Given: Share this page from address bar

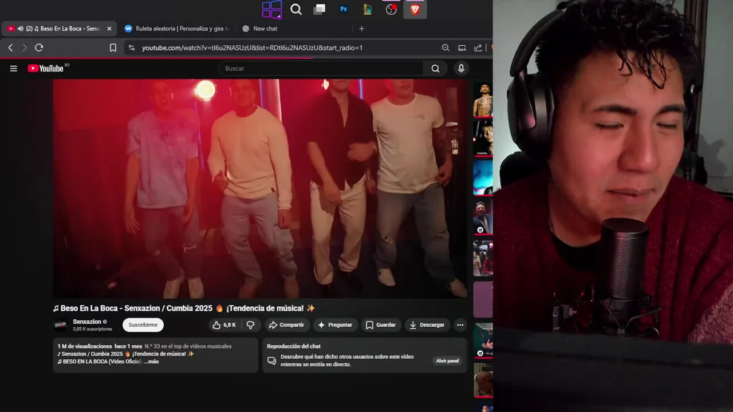Looking at the screenshot, I should pos(478,48).
